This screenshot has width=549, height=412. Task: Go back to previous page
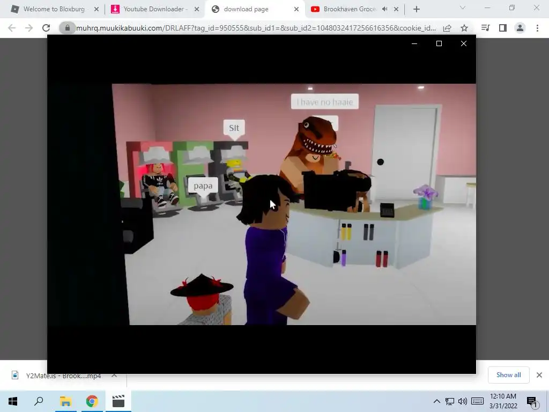12,28
